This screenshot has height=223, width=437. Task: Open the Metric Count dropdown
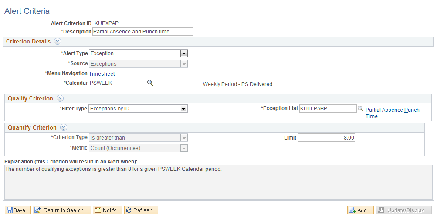coord(139,148)
